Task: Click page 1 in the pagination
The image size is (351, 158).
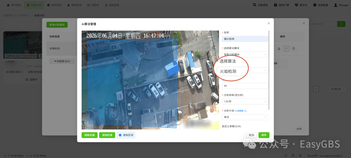Action: (x=316, y=89)
